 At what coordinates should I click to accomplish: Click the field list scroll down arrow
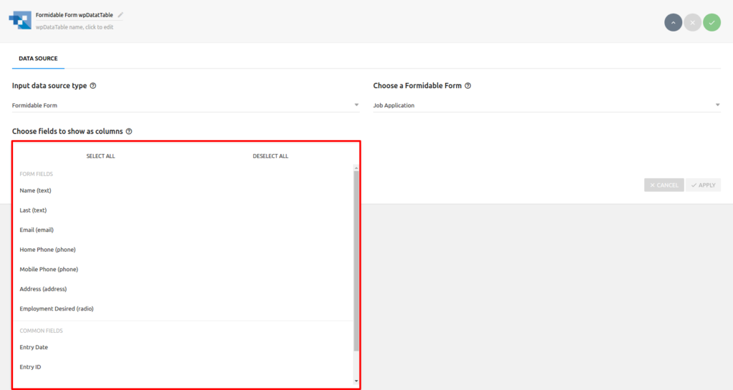[356, 381]
